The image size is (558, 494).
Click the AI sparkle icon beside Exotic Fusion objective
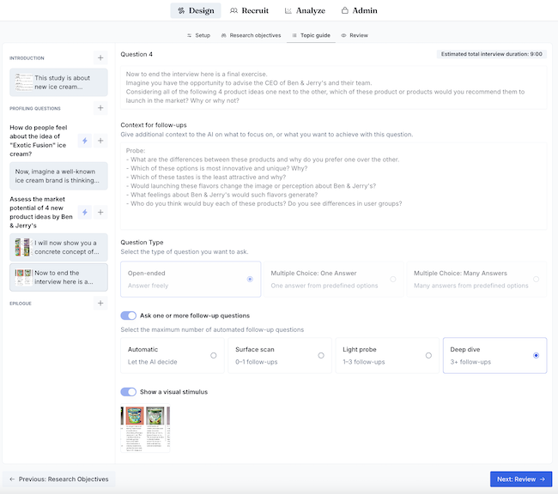point(85,141)
